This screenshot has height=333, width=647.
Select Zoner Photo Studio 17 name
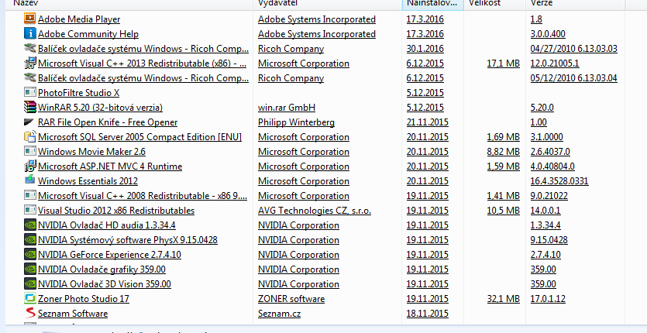click(x=84, y=299)
